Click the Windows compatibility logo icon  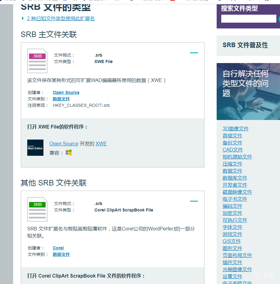pyautogui.click(x=69, y=152)
